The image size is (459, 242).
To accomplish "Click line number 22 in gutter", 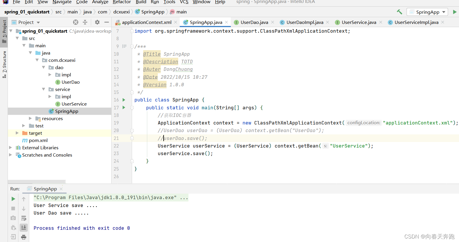I will coord(116,146).
